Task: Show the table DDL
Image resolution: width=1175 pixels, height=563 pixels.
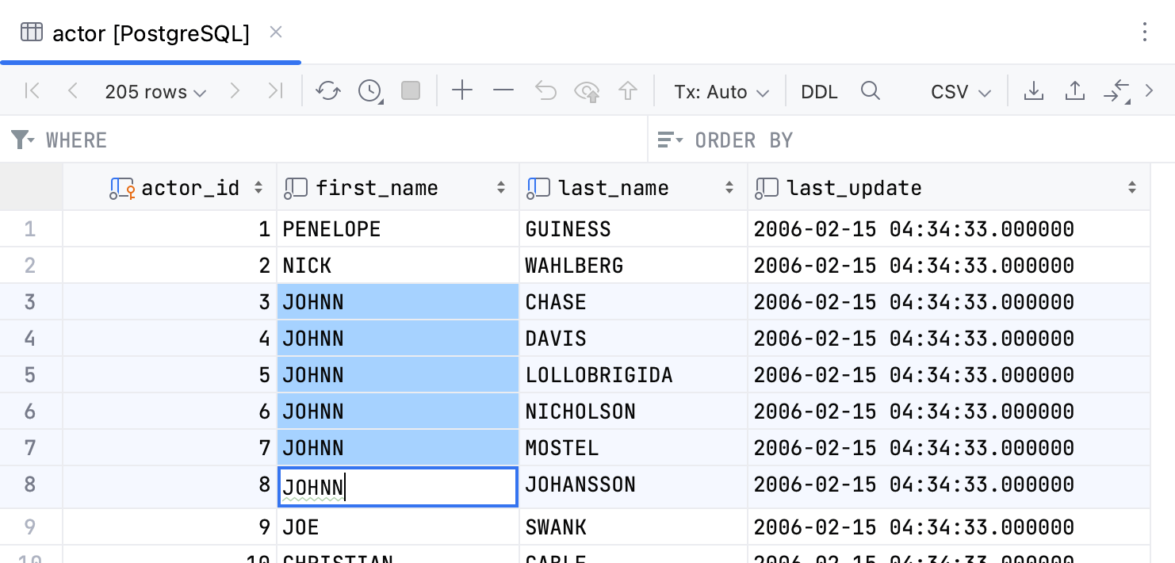Action: pyautogui.click(x=818, y=90)
